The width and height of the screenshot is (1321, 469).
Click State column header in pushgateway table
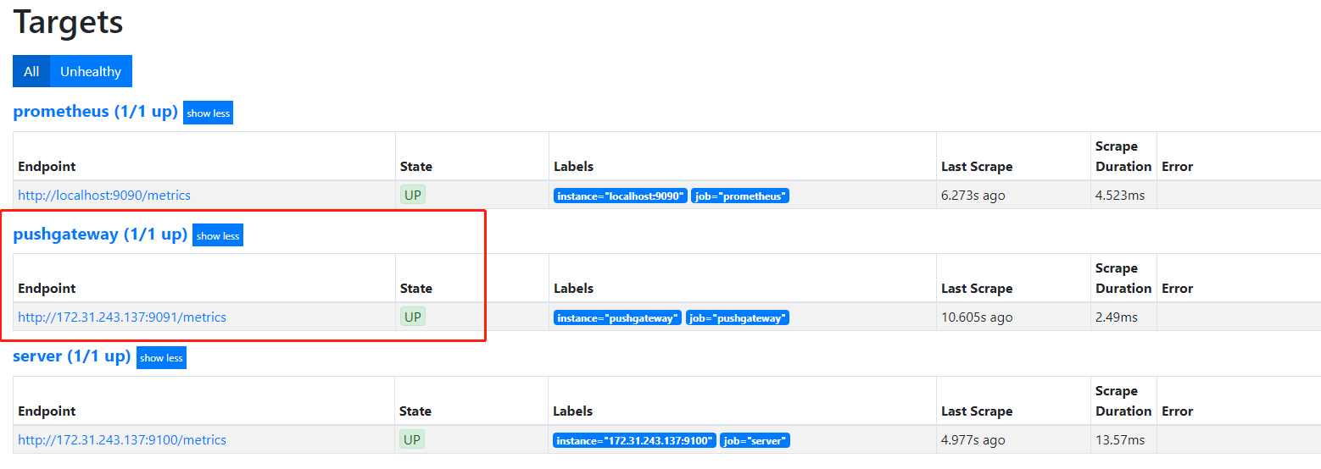(x=416, y=289)
